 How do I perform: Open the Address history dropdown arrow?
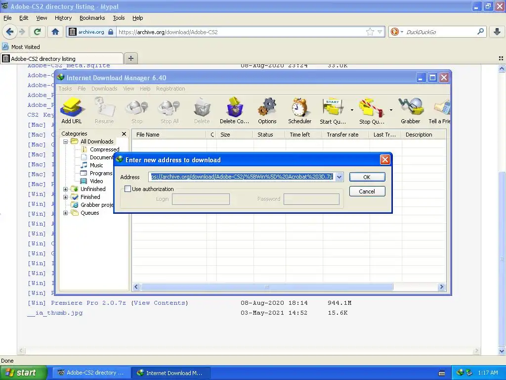pos(339,177)
